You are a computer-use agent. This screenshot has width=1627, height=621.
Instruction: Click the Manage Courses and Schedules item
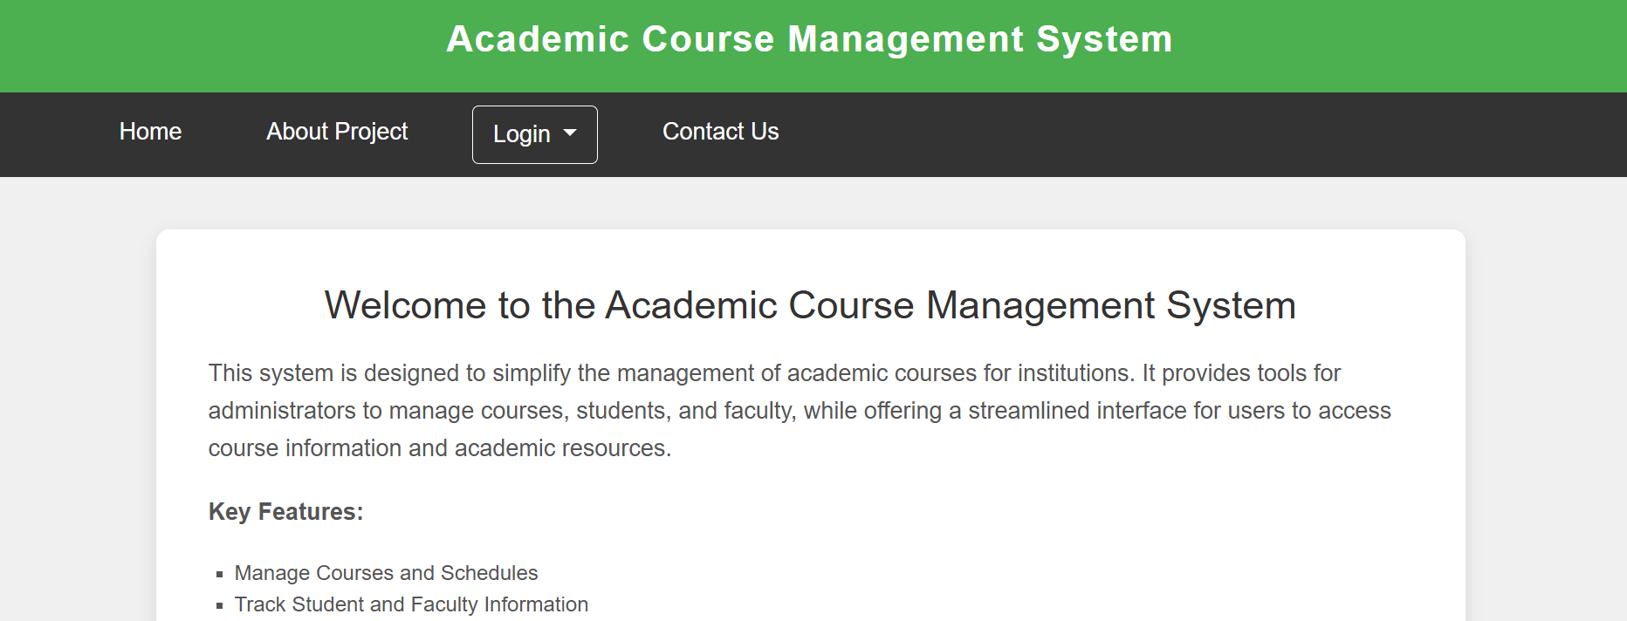386,573
